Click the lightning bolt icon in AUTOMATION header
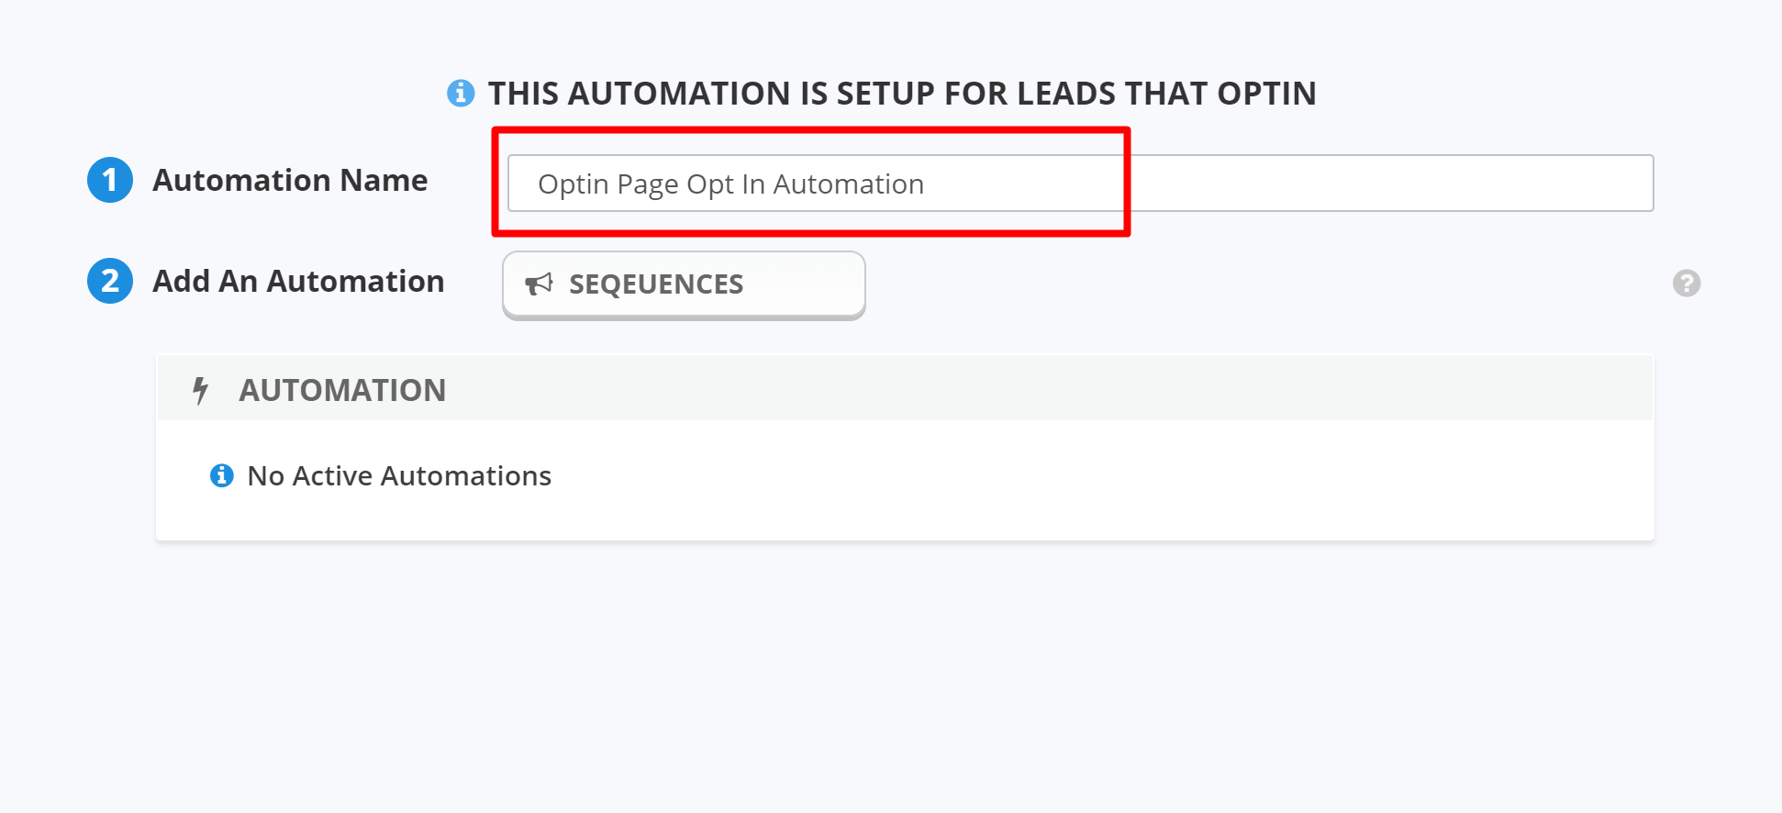Image resolution: width=1782 pixels, height=813 pixels. (200, 391)
